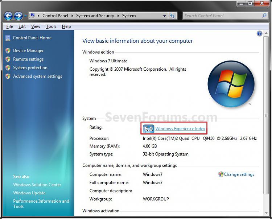Click the magnifier search icon
Screen dimensions: 272x219
coord(264,16)
